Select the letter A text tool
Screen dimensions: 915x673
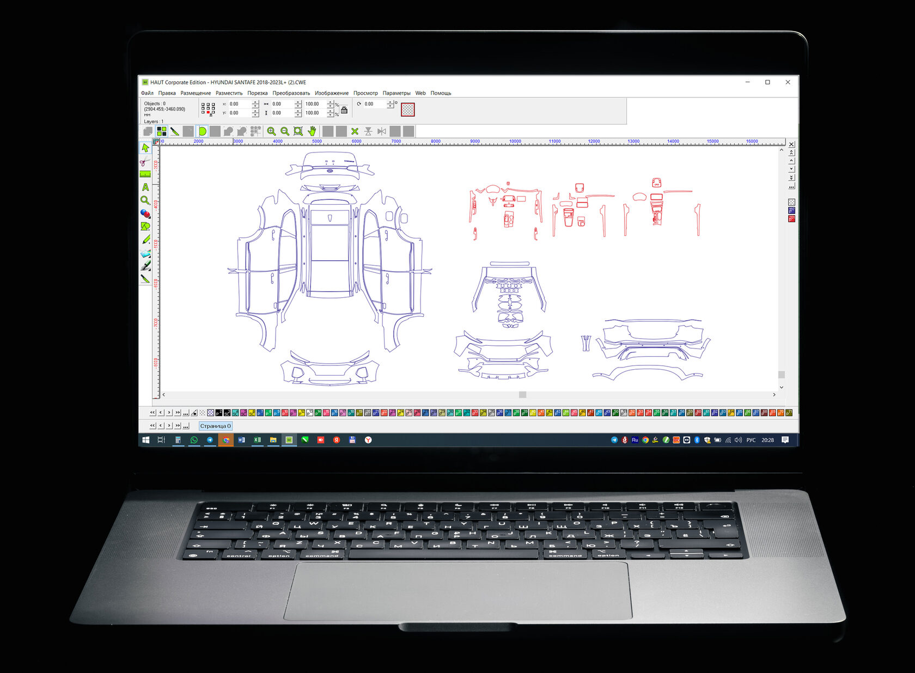point(145,187)
